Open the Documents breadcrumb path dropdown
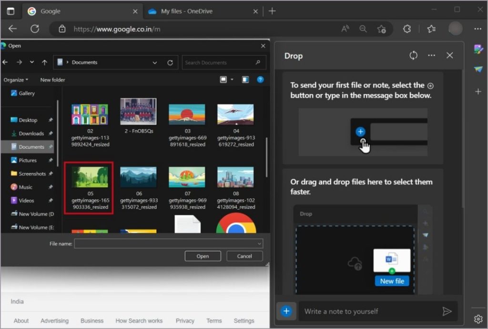Screen dimensions: 488x329 [154, 62]
